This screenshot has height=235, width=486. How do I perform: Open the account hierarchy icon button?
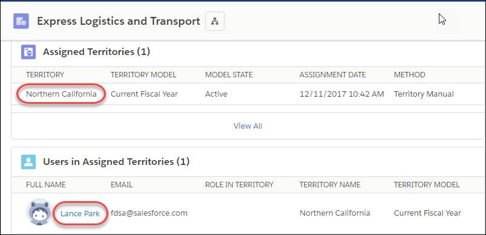215,21
